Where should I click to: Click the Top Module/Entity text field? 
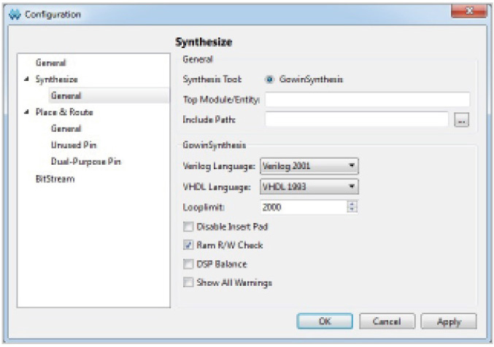pyautogui.click(x=367, y=99)
